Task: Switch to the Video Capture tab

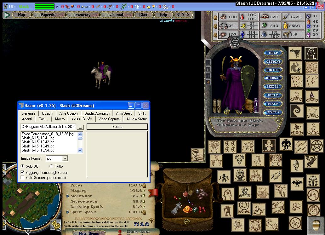Action: point(109,119)
